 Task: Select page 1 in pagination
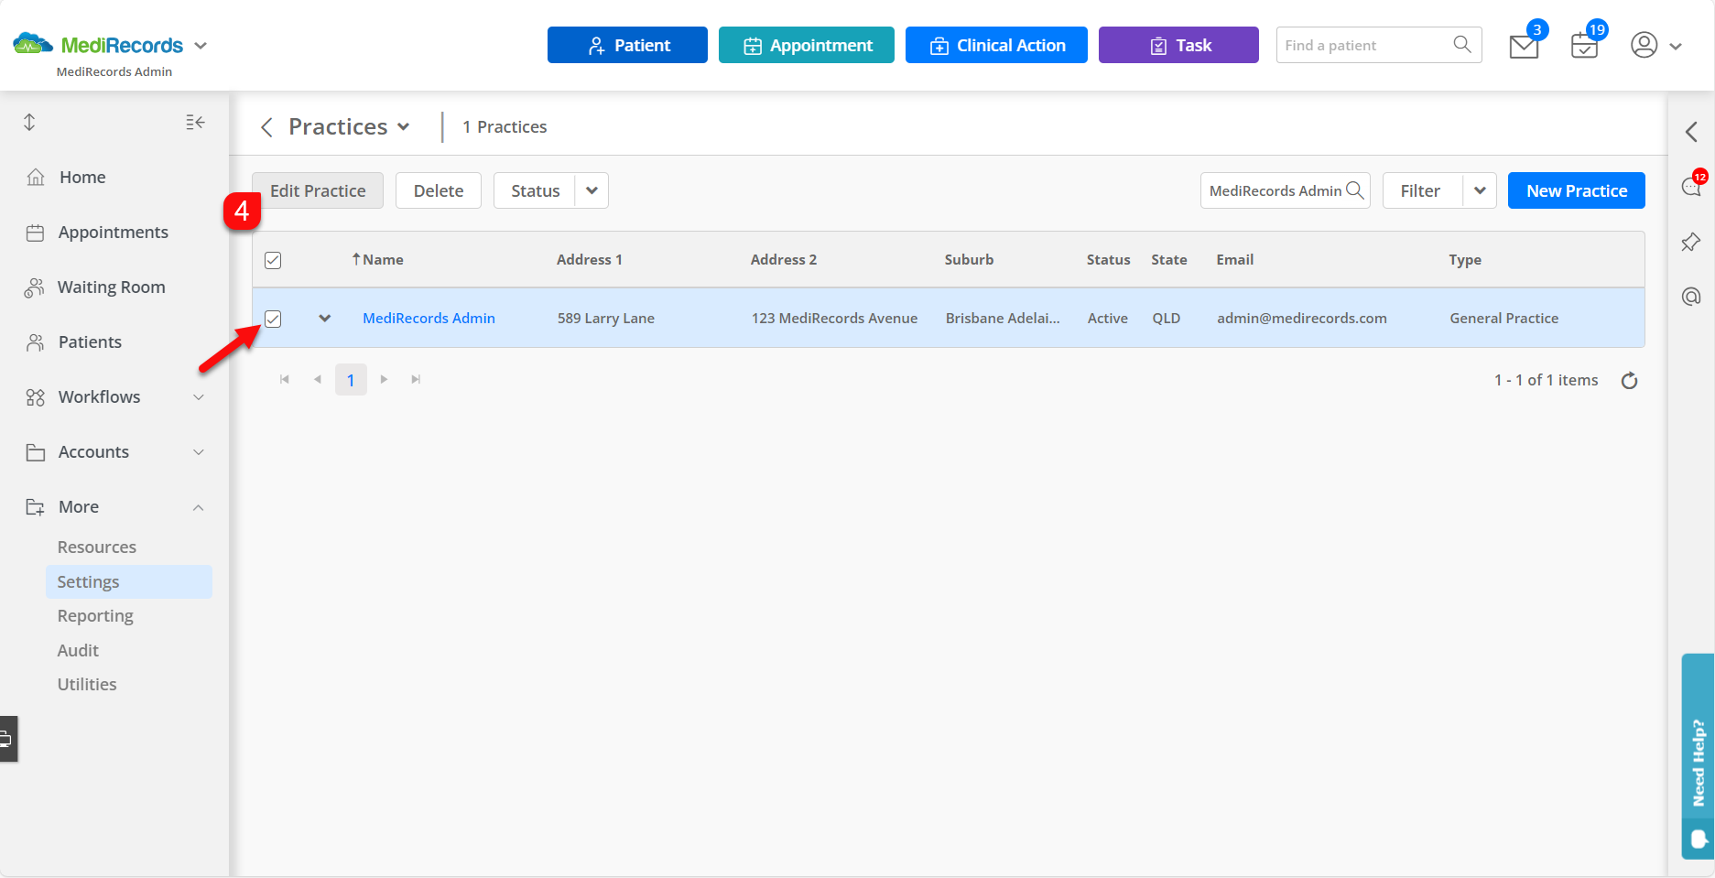click(x=351, y=380)
